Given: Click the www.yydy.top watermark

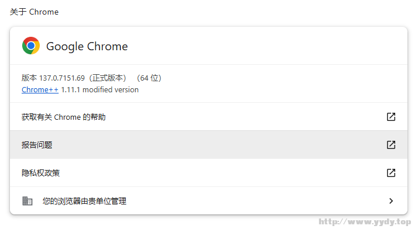Looking at the screenshot, I should [365, 222].
